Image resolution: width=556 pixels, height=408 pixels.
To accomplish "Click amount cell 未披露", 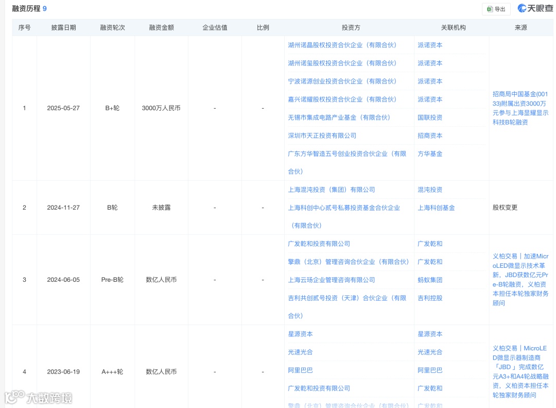I will click(x=161, y=208).
